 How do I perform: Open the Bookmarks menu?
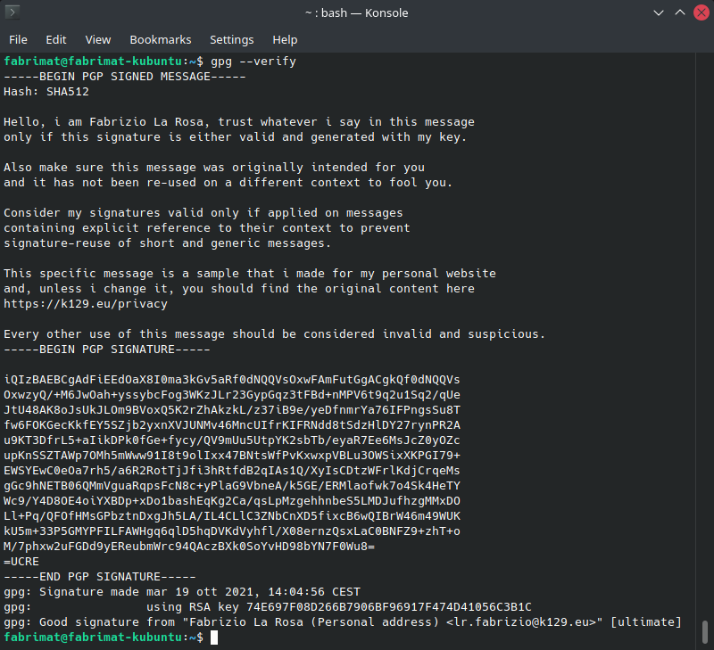pyautogui.click(x=161, y=39)
